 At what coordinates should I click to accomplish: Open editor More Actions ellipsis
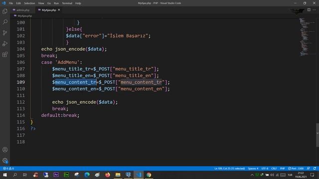click(x=315, y=10)
